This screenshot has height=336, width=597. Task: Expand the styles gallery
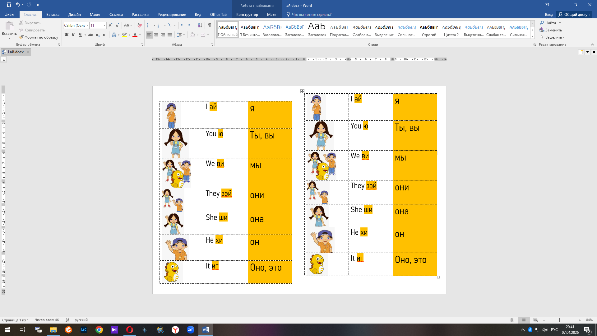pyautogui.click(x=533, y=36)
